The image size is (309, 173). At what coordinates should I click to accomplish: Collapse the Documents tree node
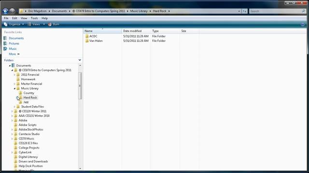tap(10, 66)
